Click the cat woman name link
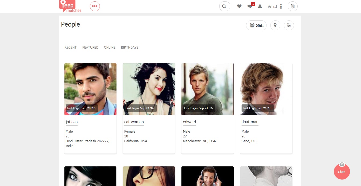361x186 pixels. point(134,122)
